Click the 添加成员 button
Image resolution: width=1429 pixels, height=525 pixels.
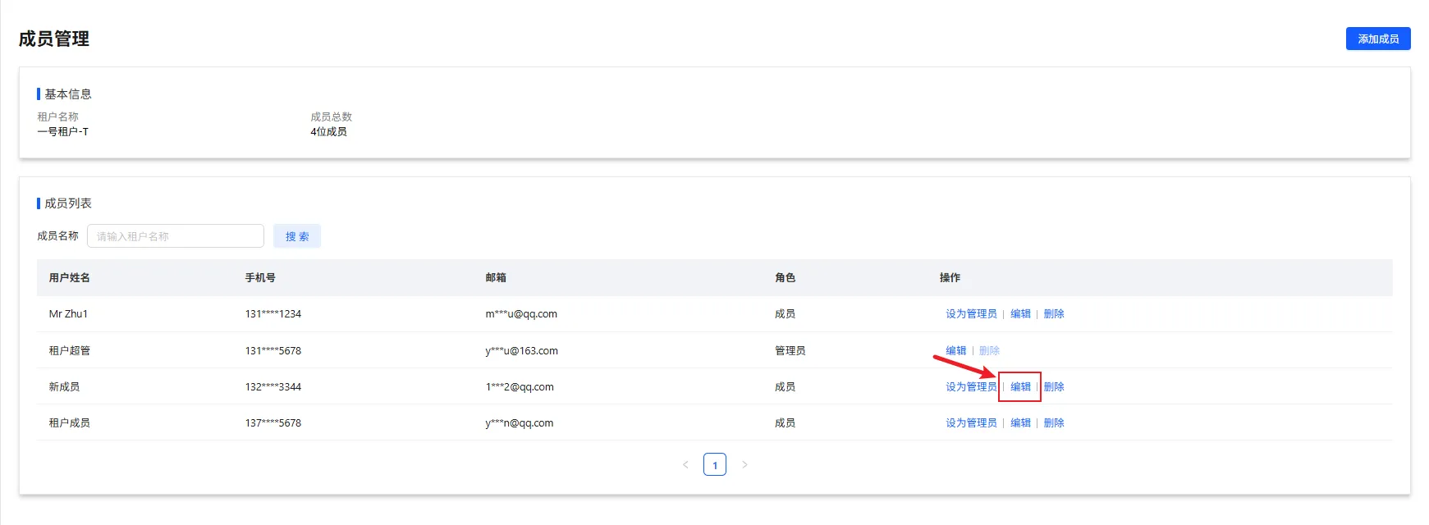pyautogui.click(x=1378, y=39)
